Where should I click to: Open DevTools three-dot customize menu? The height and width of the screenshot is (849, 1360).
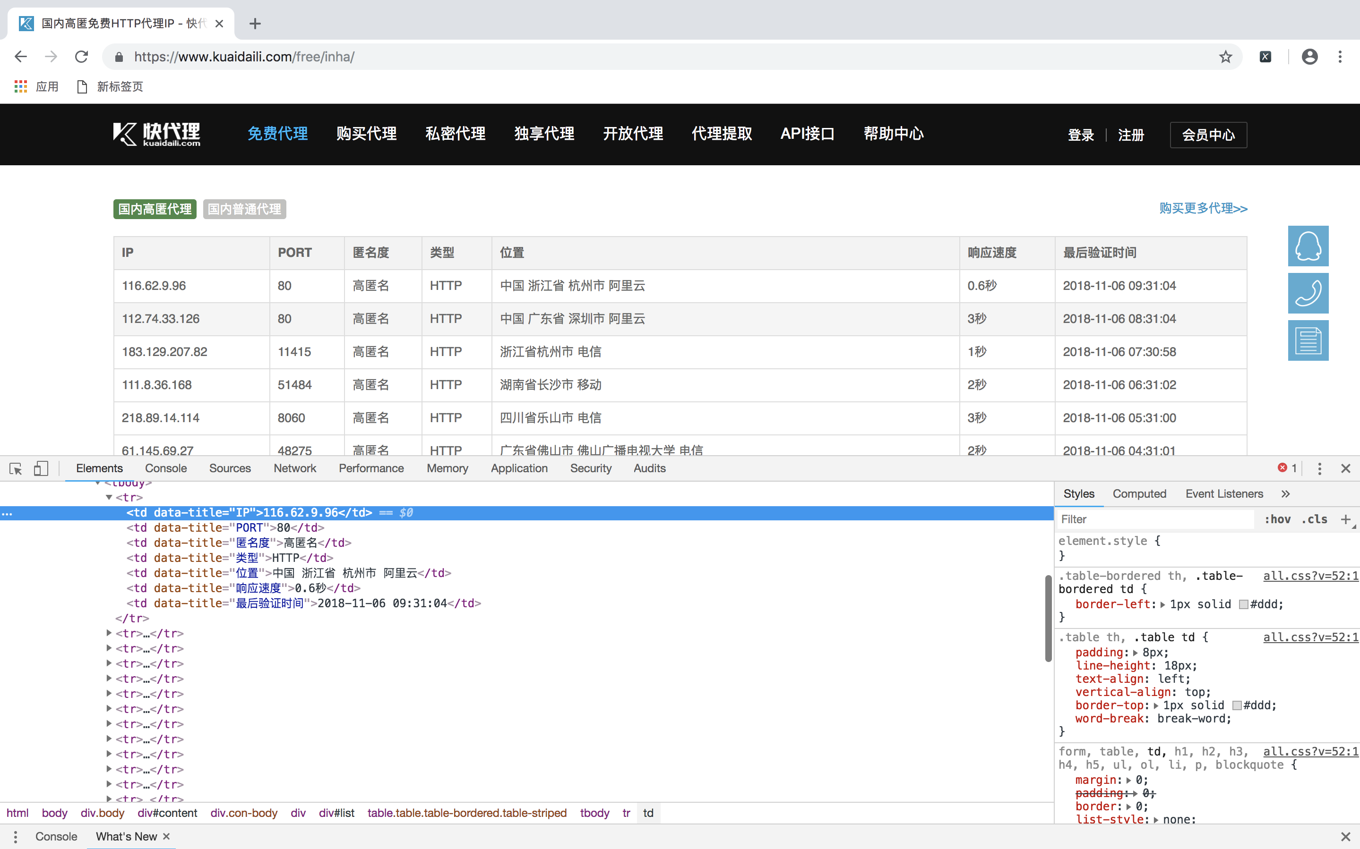[1319, 468]
